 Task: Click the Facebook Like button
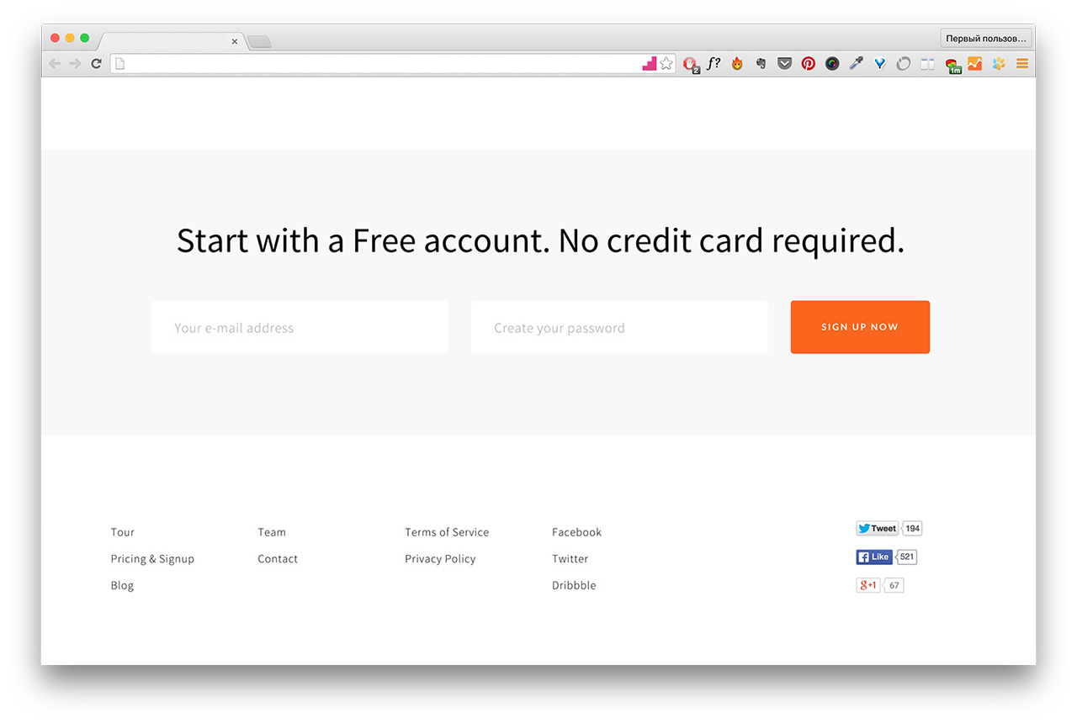[x=874, y=557]
